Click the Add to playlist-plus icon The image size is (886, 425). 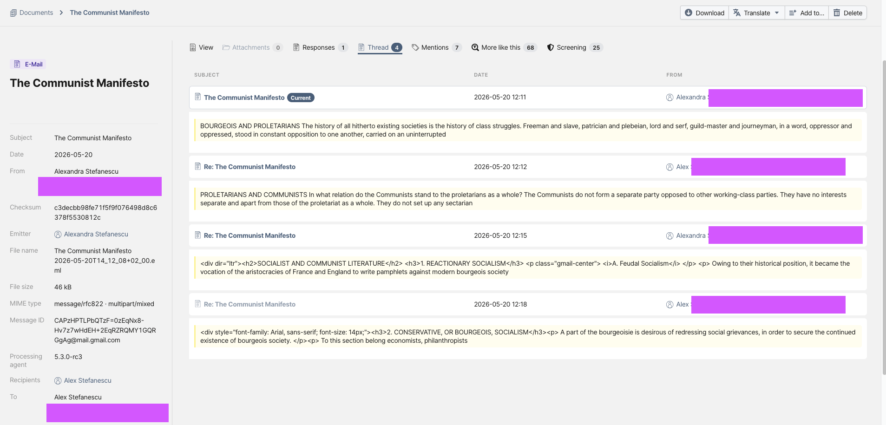click(x=793, y=13)
